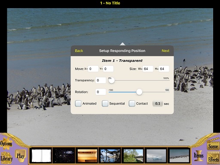
Task: Select the iceberg scene thumbnail
Action: click(156, 156)
